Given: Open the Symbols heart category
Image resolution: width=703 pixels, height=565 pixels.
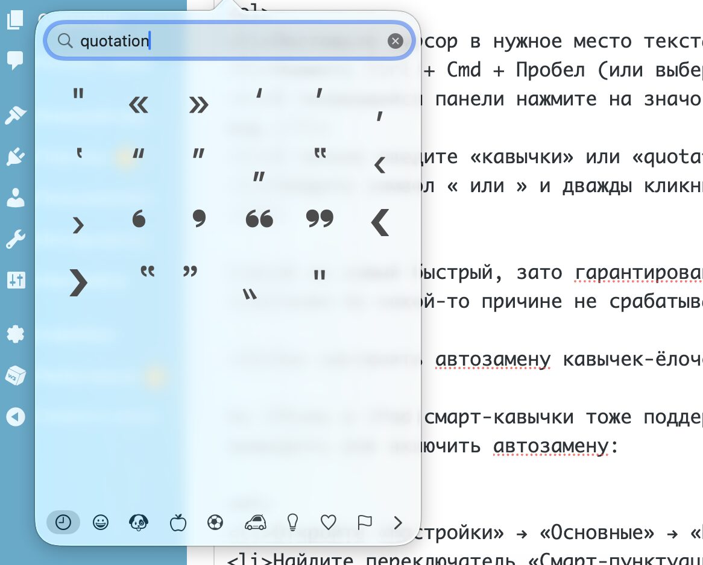Looking at the screenshot, I should pyautogui.click(x=329, y=522).
